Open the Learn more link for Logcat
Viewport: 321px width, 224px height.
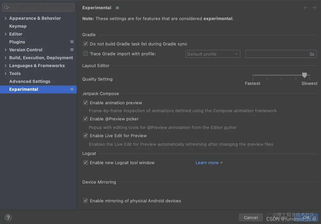207,163
